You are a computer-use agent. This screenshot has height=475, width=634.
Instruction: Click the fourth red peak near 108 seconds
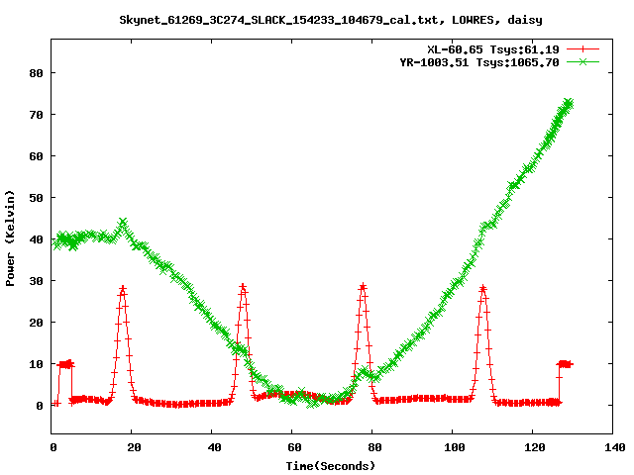pyautogui.click(x=482, y=289)
